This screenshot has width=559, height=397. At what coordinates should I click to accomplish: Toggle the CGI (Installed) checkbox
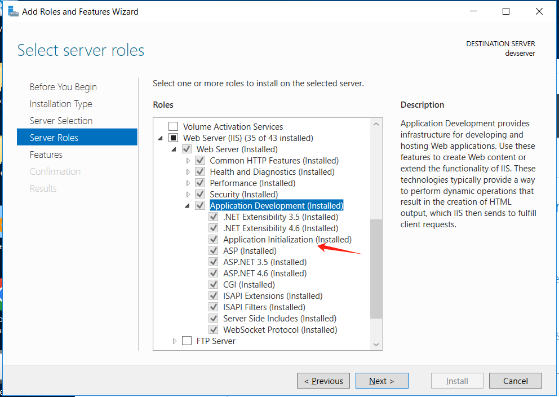pyautogui.click(x=214, y=284)
